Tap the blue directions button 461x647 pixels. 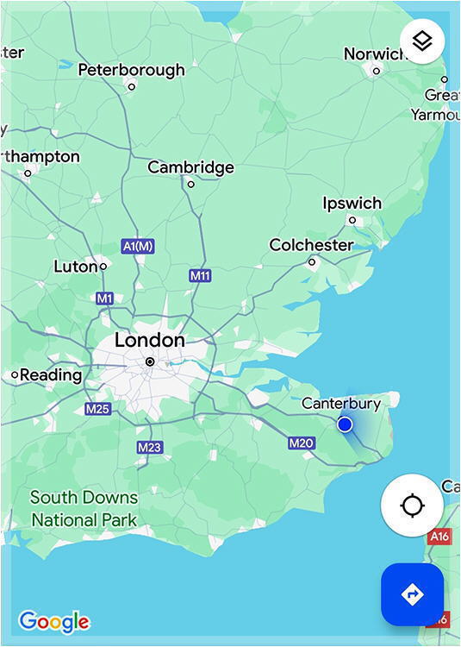(x=413, y=594)
